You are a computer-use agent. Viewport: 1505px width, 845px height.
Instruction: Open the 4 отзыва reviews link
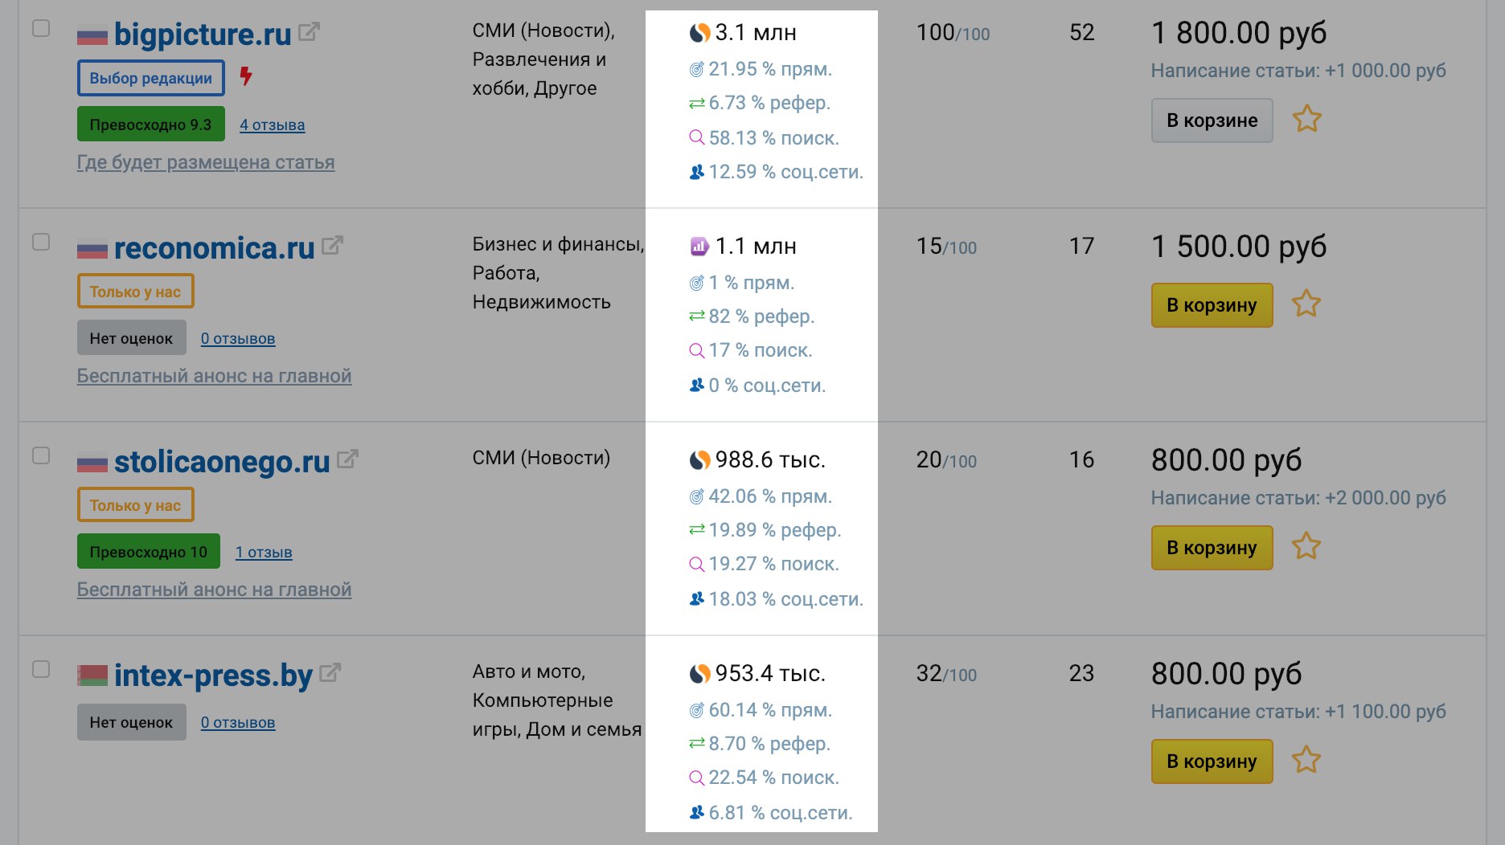point(273,125)
